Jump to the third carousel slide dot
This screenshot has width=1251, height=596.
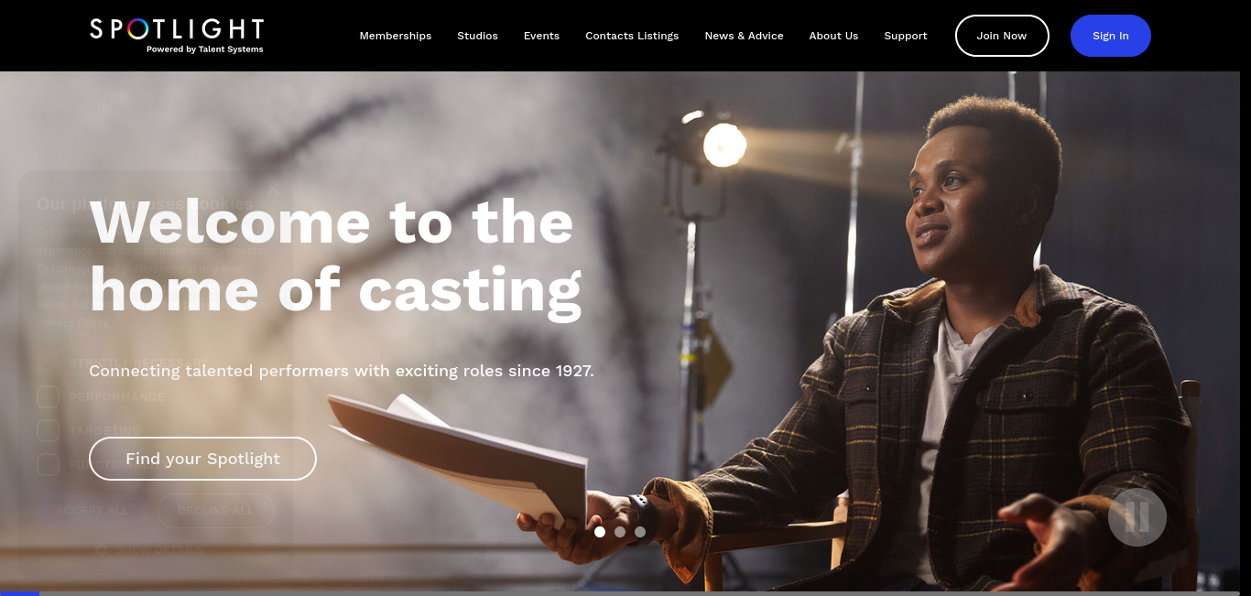pos(640,532)
